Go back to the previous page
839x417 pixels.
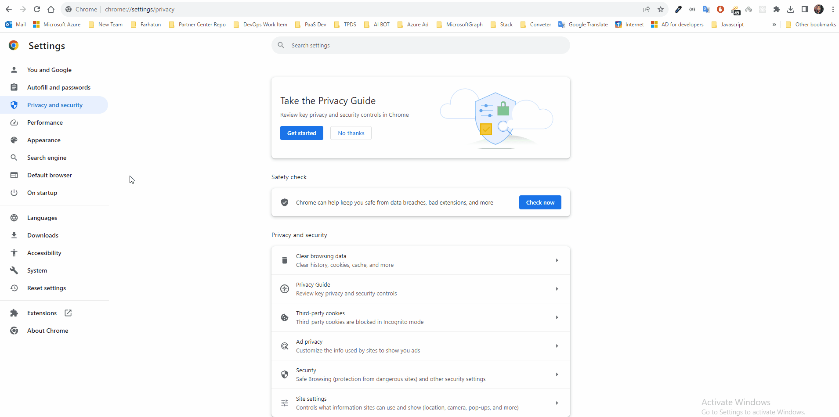[x=9, y=9]
